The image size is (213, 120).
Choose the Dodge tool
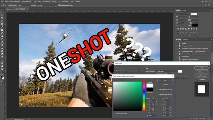point(2,51)
